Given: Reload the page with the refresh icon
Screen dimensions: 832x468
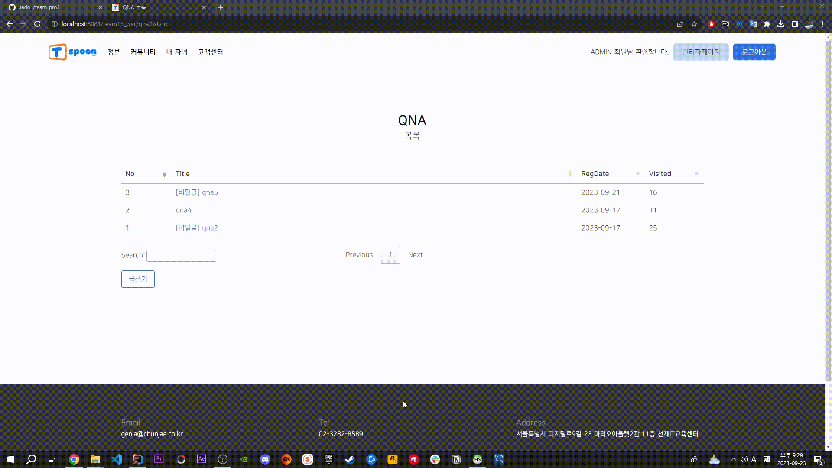Looking at the screenshot, I should pos(37,24).
